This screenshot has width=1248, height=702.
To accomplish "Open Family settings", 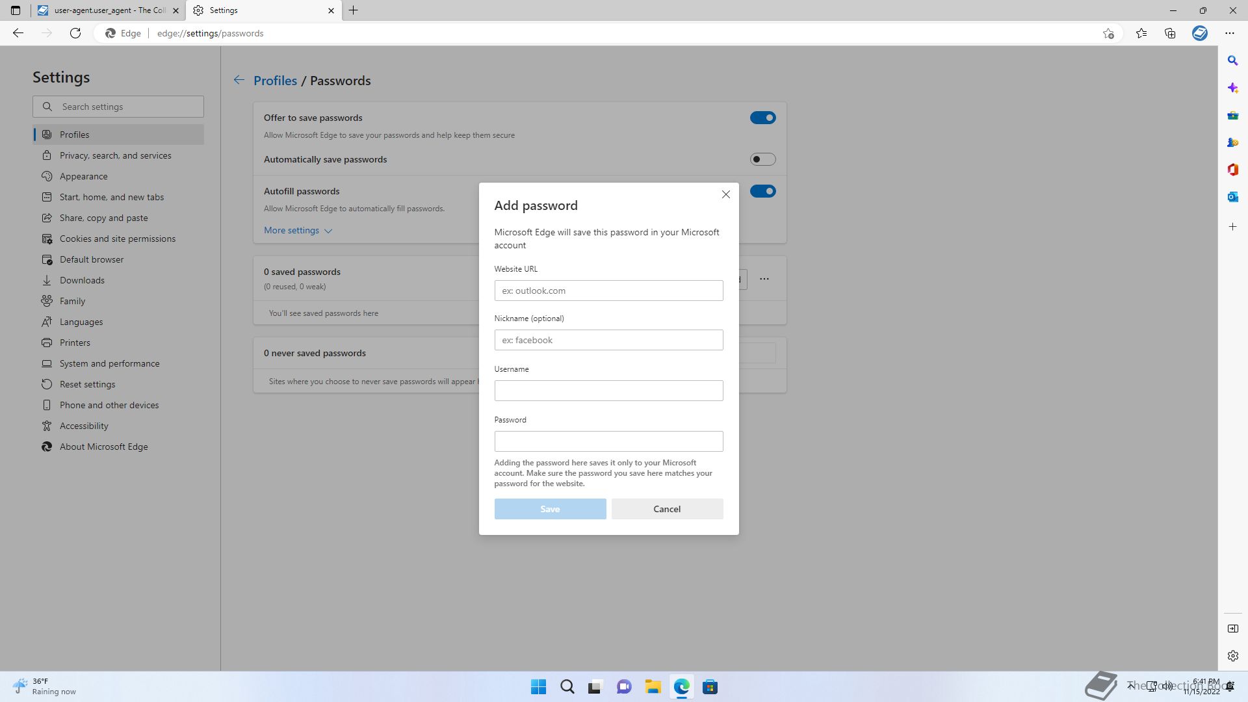I will pos(118,301).
